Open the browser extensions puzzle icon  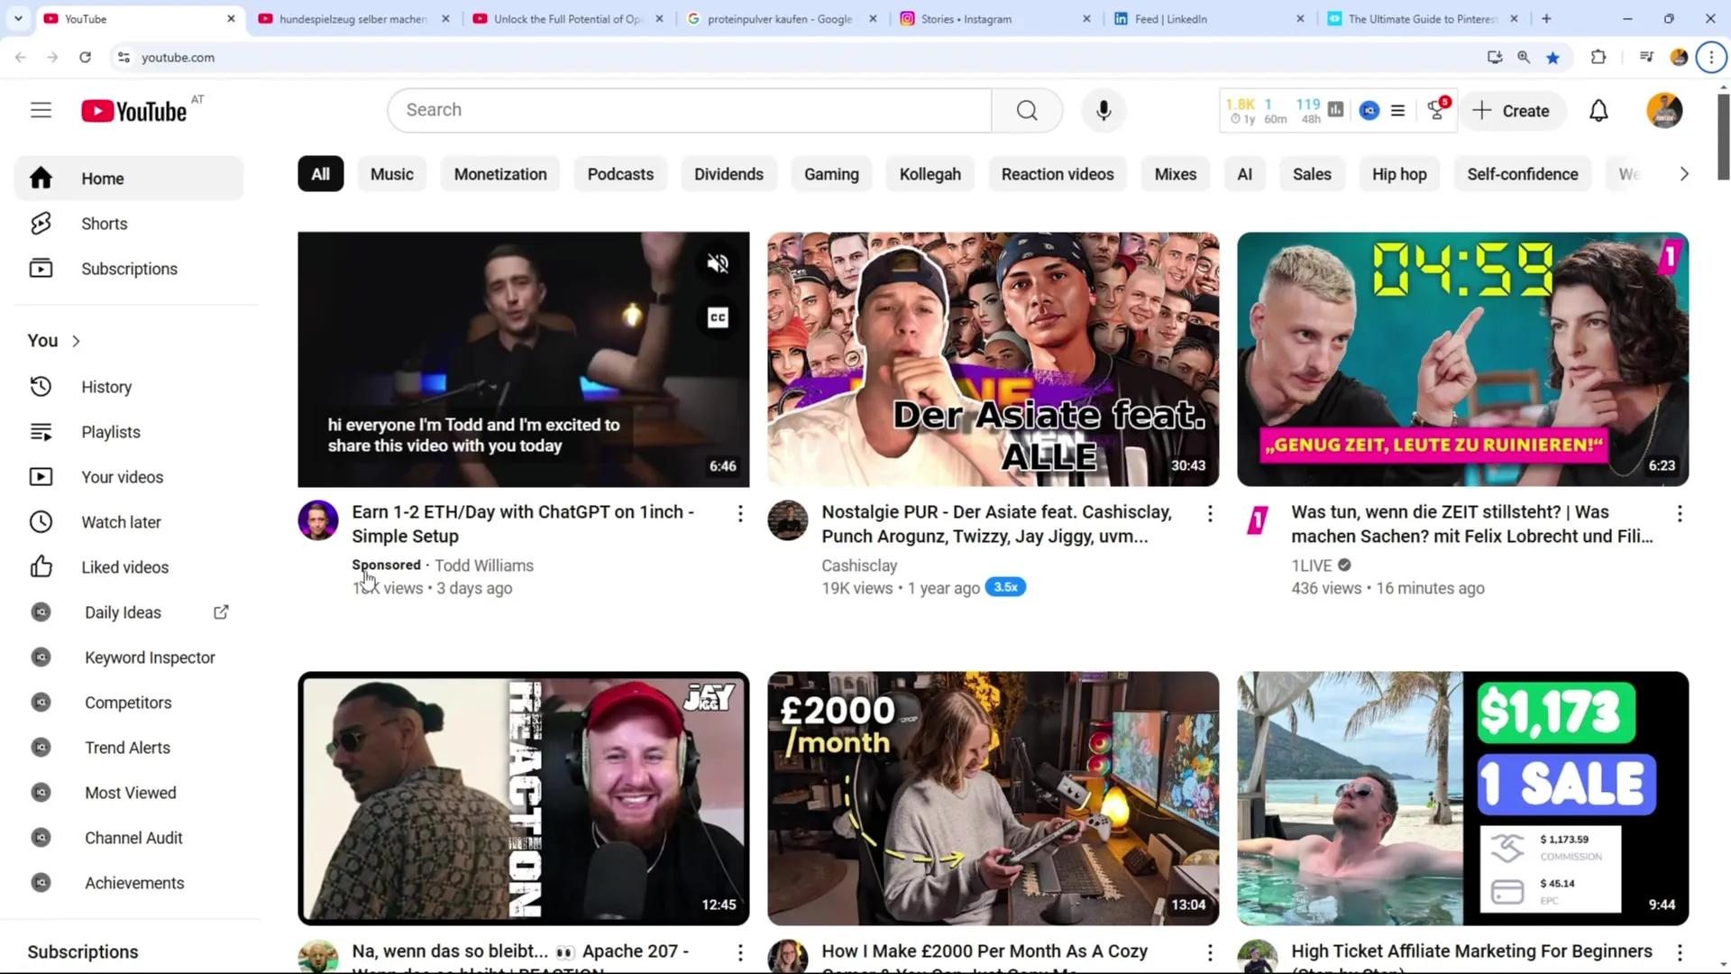(x=1598, y=57)
